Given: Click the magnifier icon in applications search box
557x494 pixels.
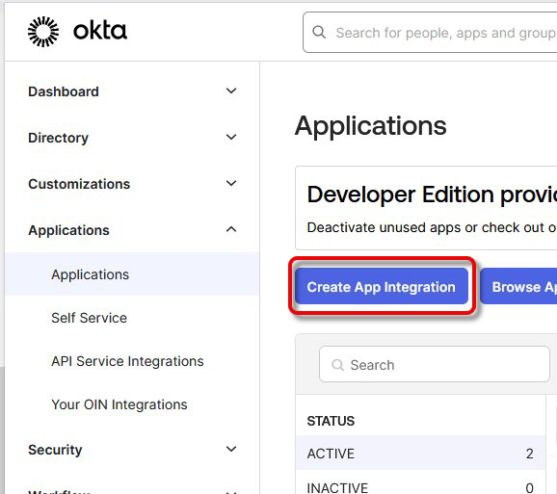Looking at the screenshot, I should (x=337, y=365).
